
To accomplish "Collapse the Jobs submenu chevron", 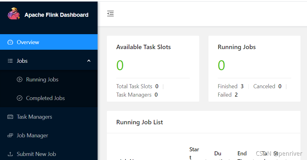I will 89,61.
